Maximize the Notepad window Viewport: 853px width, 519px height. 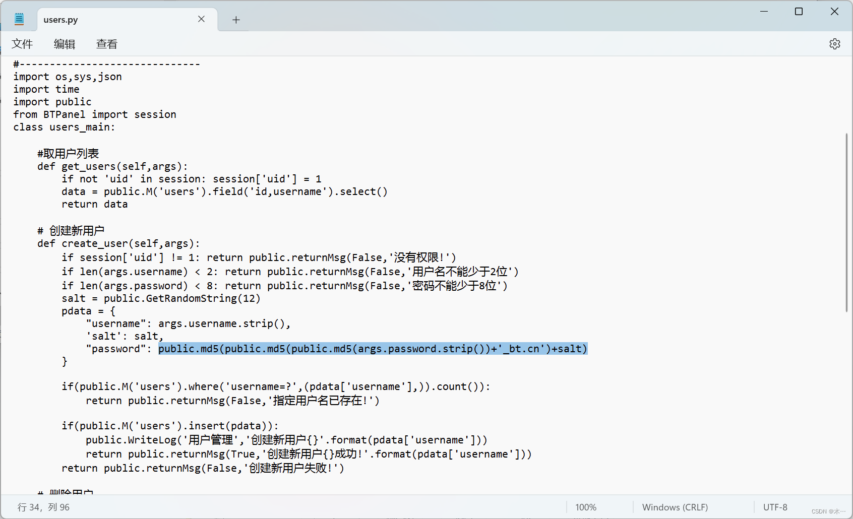click(799, 11)
